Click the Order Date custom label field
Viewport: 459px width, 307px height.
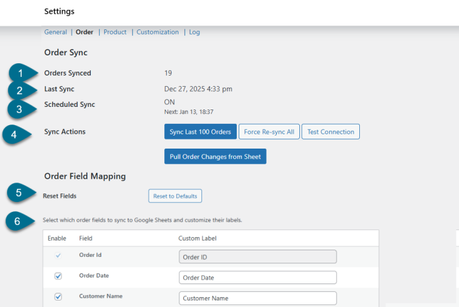click(258, 278)
